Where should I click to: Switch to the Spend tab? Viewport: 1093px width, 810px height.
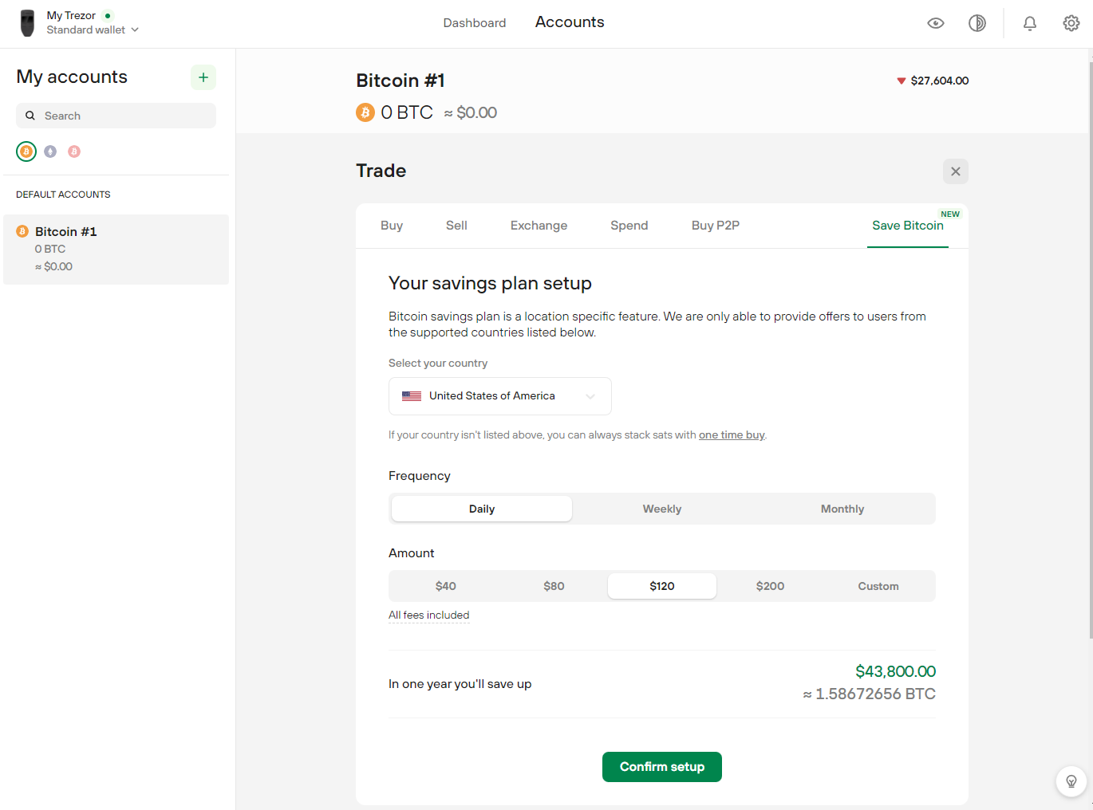(x=629, y=226)
